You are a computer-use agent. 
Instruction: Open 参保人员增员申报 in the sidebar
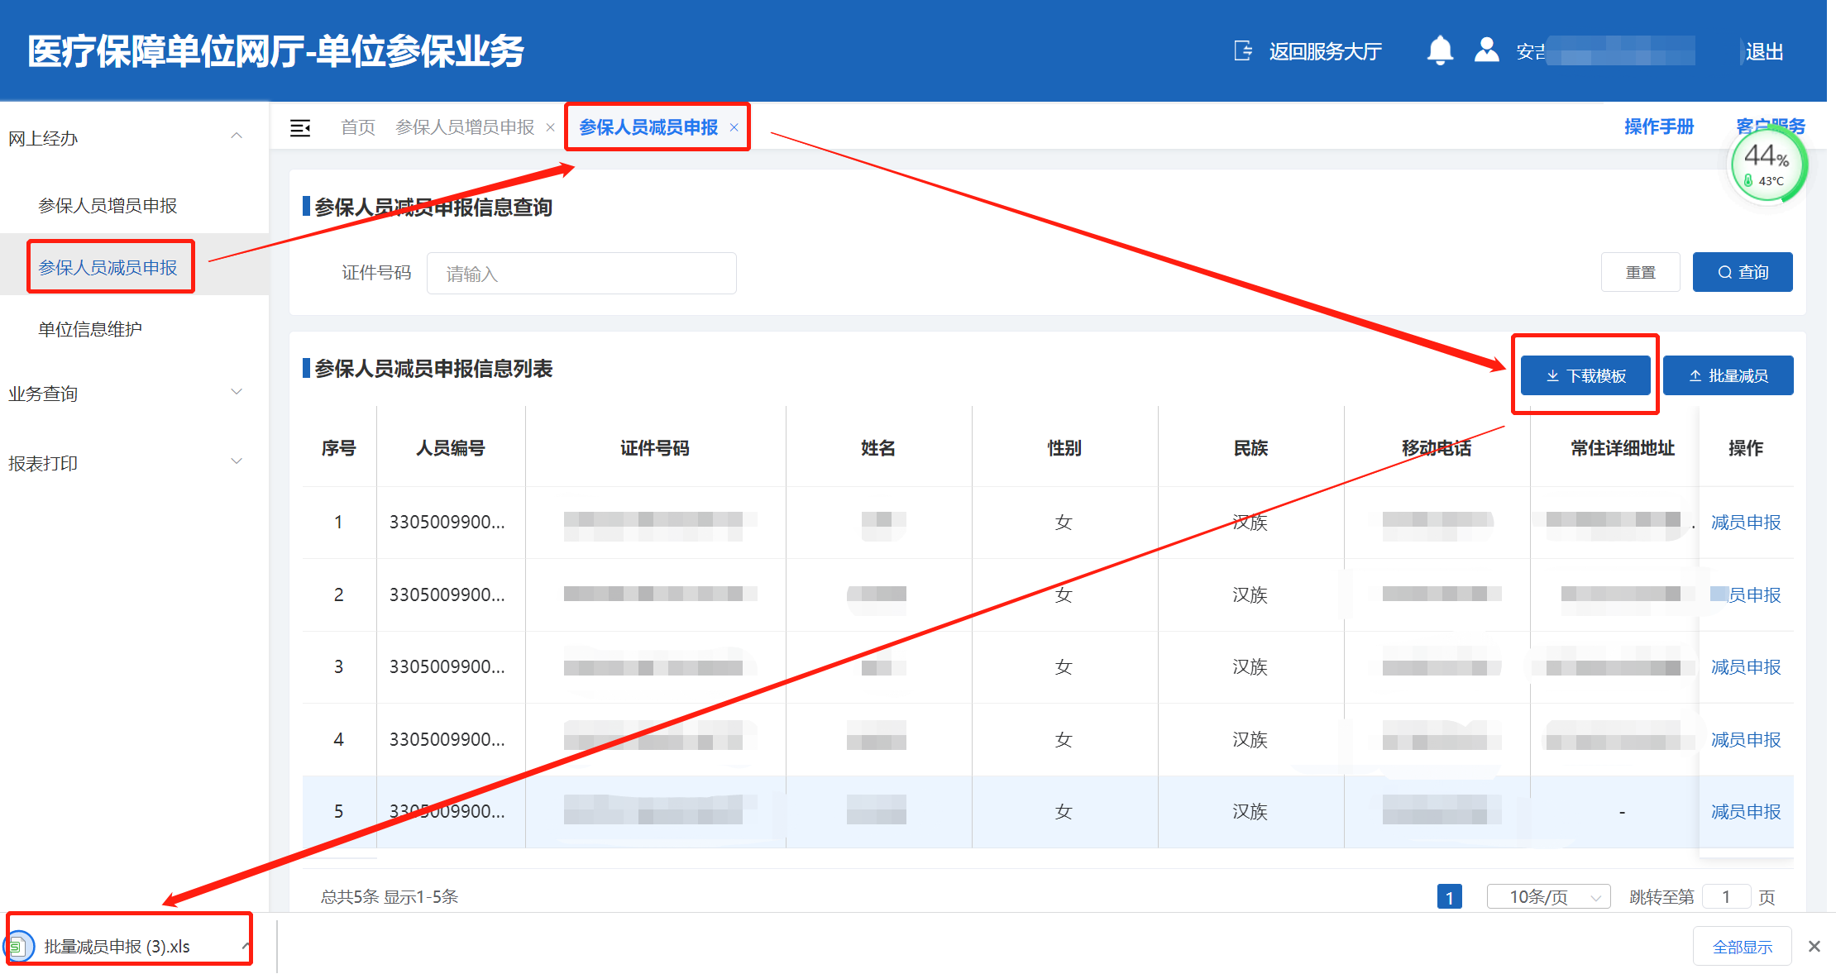coord(108,206)
